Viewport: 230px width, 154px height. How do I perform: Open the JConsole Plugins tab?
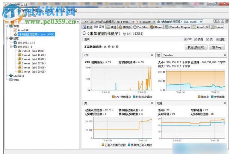pos(177,27)
